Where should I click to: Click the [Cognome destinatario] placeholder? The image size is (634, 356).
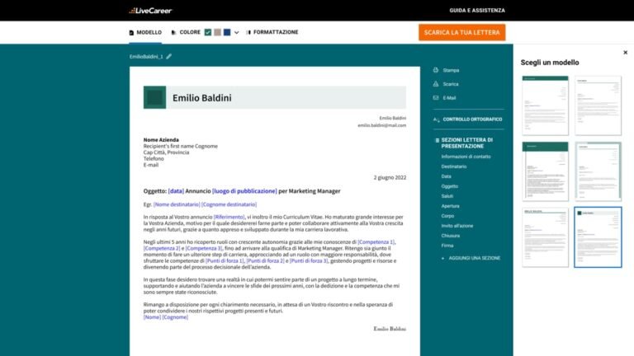coord(229,204)
